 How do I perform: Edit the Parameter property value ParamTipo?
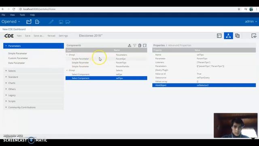(x=202, y=58)
